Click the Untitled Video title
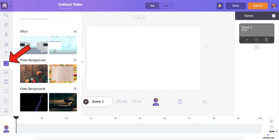Image resolution: width=279 pixels, height=140 pixels. (70, 5)
